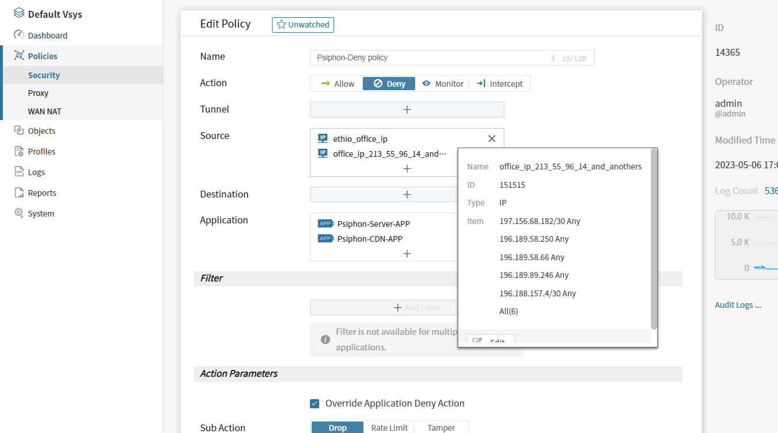The height and width of the screenshot is (433, 778).
Task: Click the Dashboard gauge icon
Action: coord(19,35)
